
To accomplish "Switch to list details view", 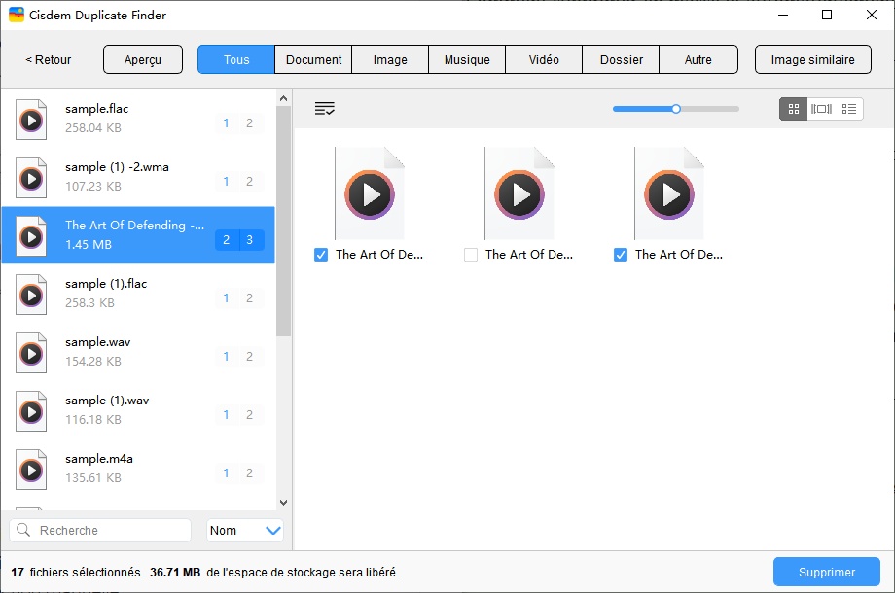I will [x=849, y=109].
